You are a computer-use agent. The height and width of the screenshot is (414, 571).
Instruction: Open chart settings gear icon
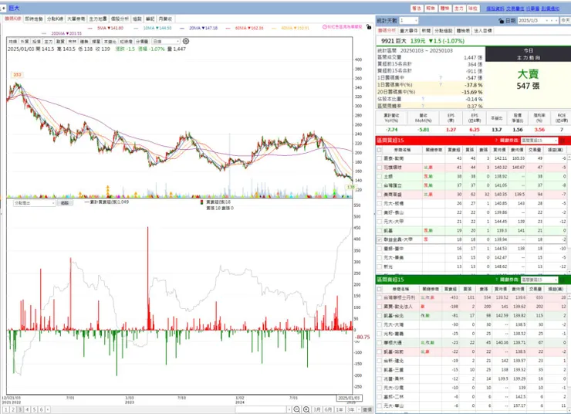click(x=186, y=41)
